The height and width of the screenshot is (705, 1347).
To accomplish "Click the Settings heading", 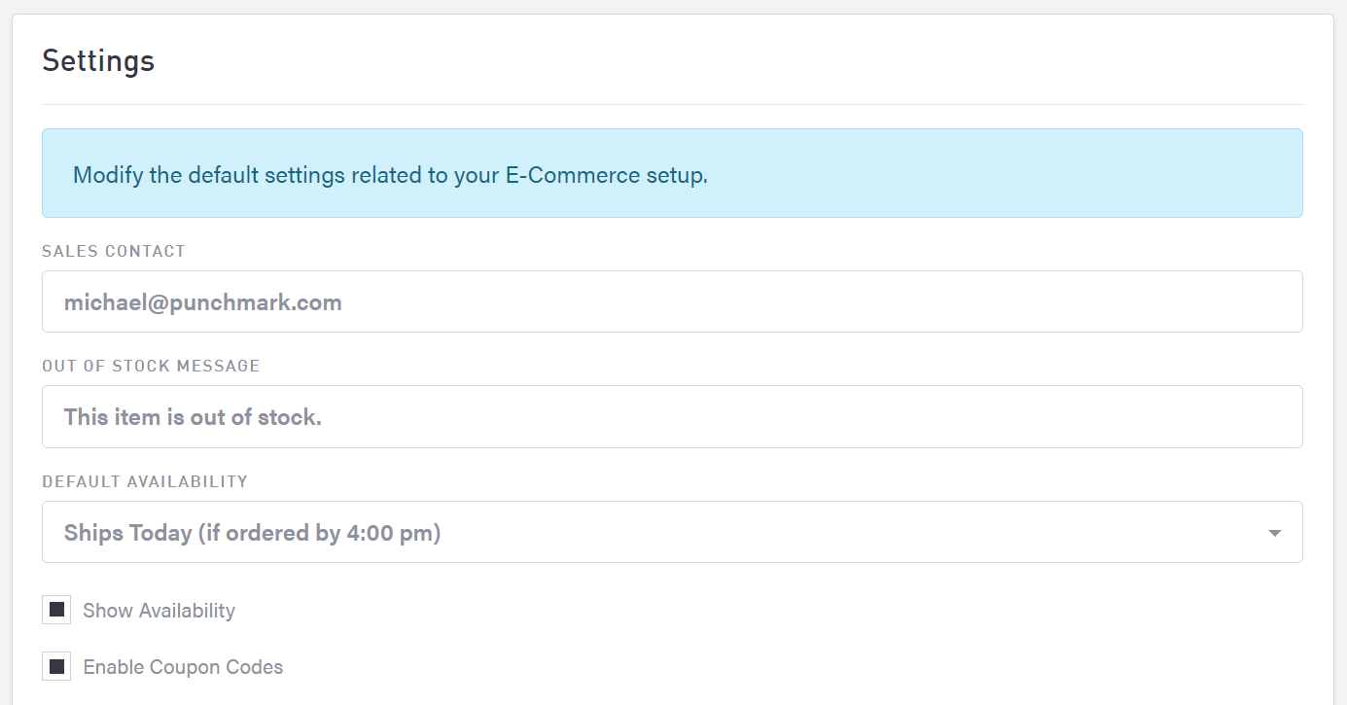I will [x=98, y=60].
